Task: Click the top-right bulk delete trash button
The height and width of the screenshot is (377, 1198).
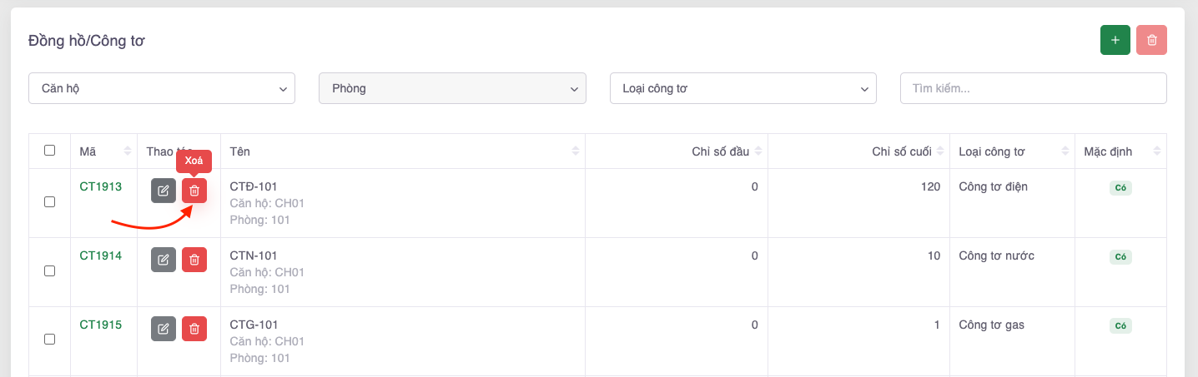Action: point(1151,40)
